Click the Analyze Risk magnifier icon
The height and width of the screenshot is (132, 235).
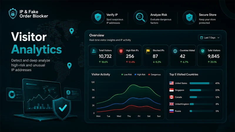pos(140,17)
